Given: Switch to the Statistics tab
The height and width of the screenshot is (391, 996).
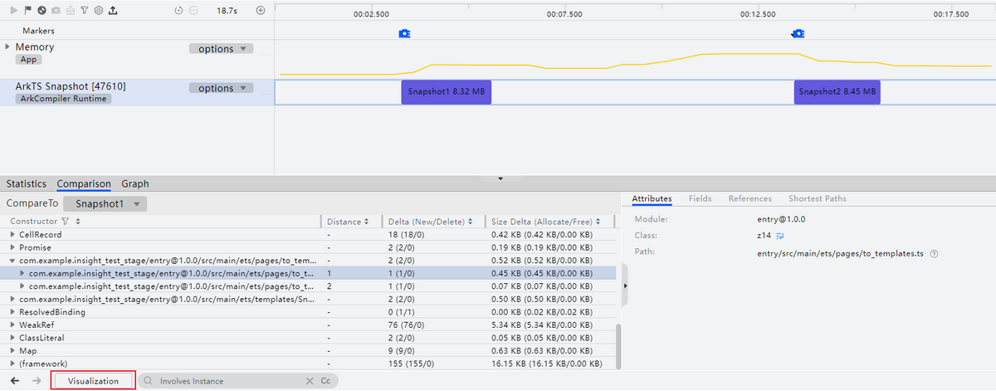Looking at the screenshot, I should pyautogui.click(x=26, y=183).
